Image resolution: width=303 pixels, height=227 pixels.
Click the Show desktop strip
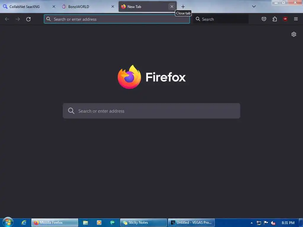click(301, 223)
